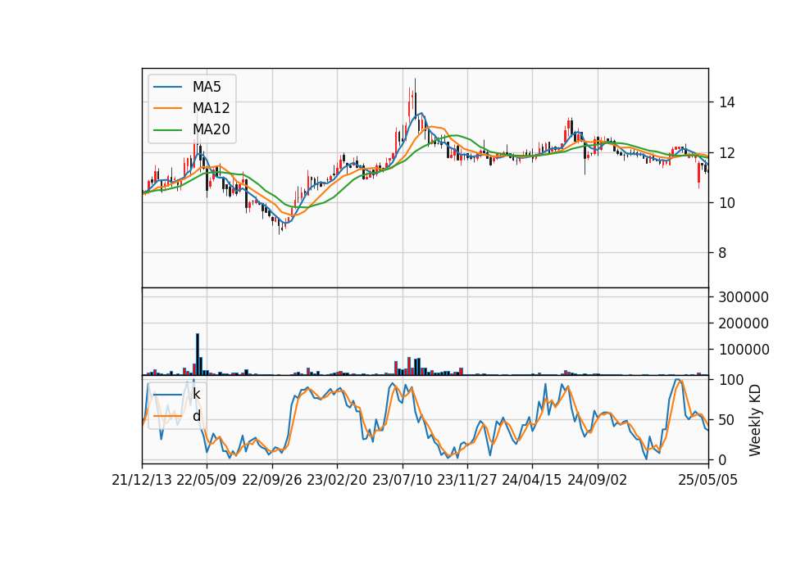Click the 25/05/05 date label

tap(708, 480)
